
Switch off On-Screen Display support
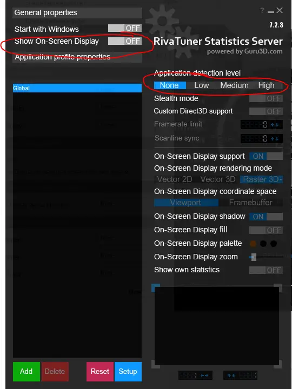(x=266, y=156)
